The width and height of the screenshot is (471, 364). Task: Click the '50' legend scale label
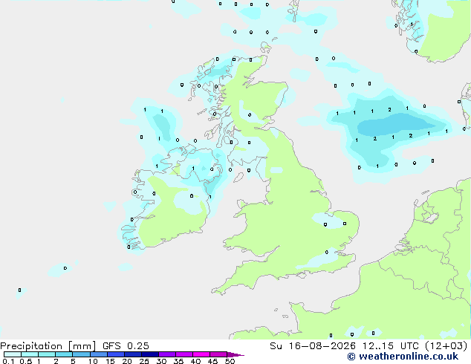click(230, 361)
